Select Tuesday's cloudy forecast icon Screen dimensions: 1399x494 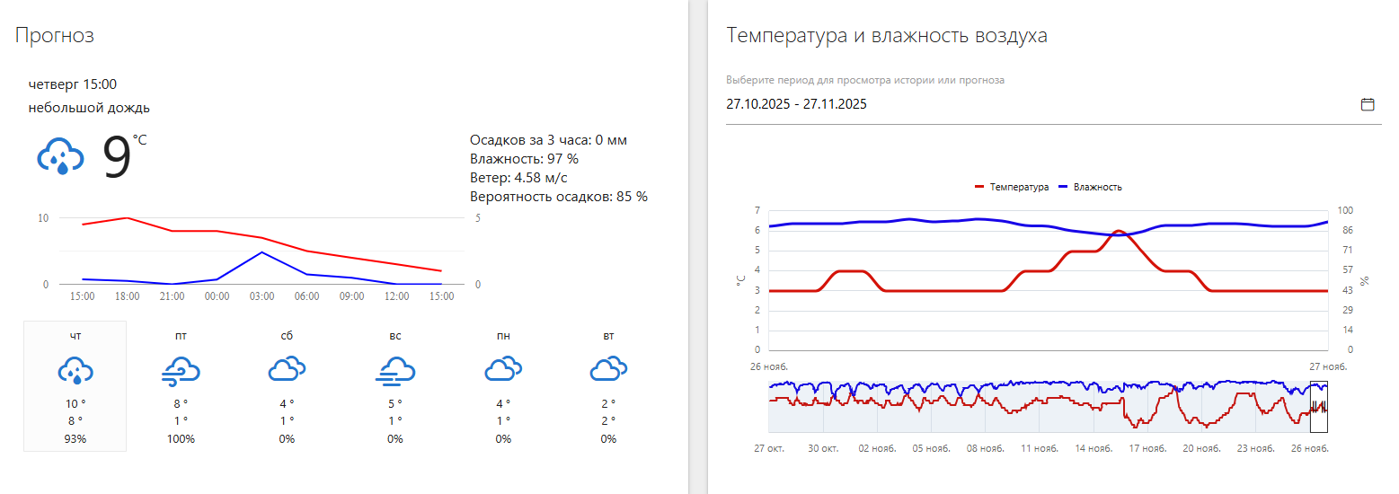tap(608, 369)
